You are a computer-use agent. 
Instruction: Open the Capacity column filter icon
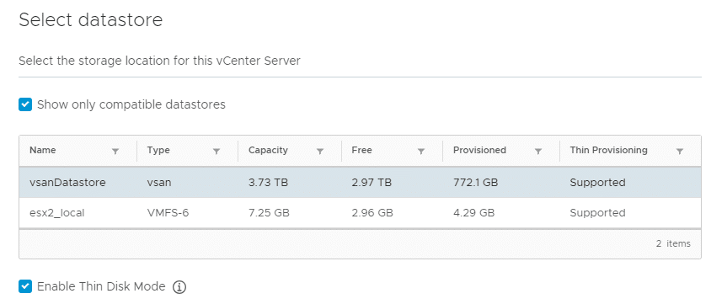tap(319, 152)
